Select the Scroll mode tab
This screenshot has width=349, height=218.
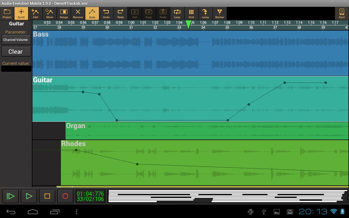[x=21, y=13]
